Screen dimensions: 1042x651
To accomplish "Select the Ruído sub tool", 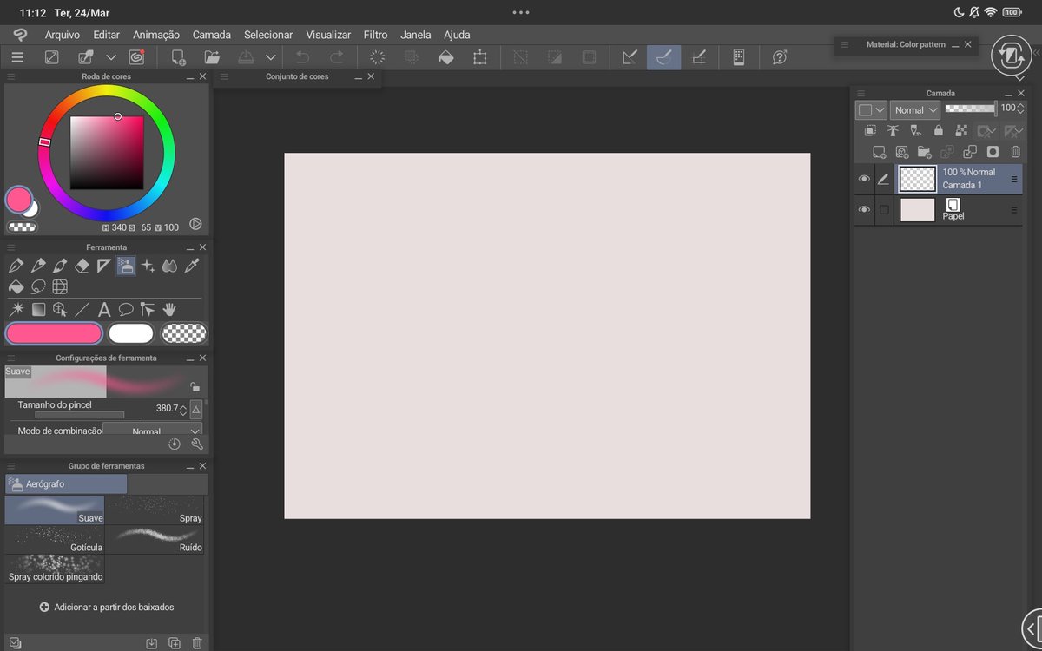I will [x=155, y=540].
